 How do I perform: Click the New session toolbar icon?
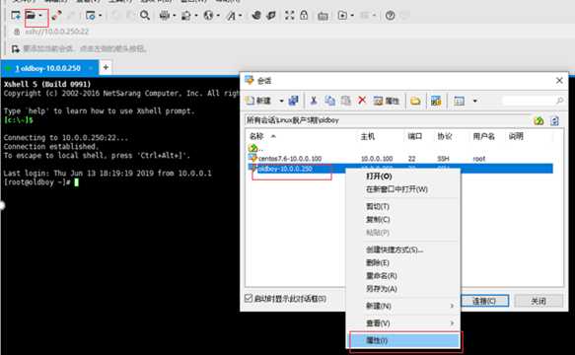(16, 16)
